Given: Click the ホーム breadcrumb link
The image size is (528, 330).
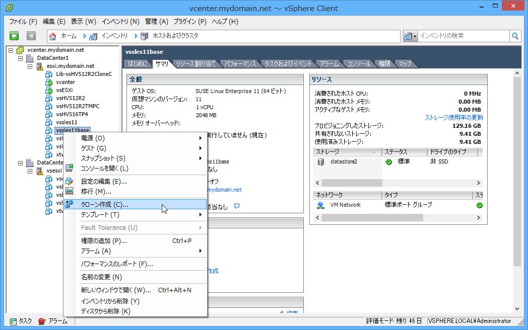Looking at the screenshot, I should (x=69, y=36).
